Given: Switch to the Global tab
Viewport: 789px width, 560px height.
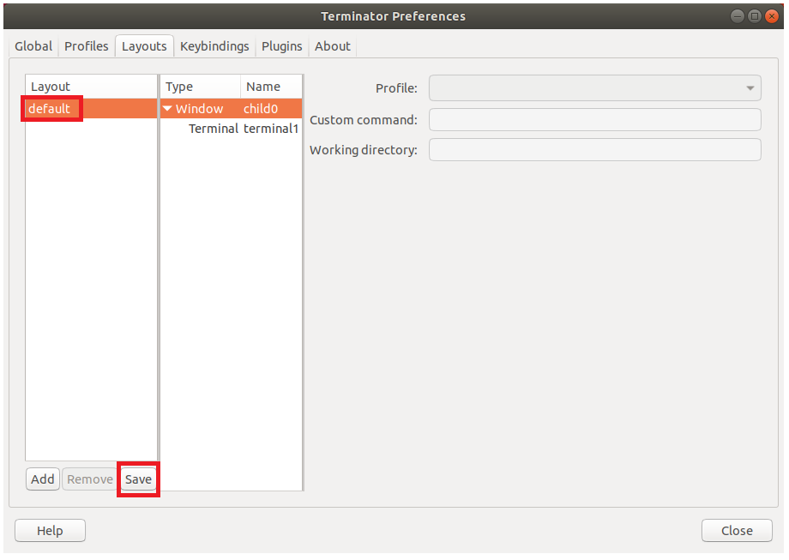Looking at the screenshot, I should [x=33, y=46].
